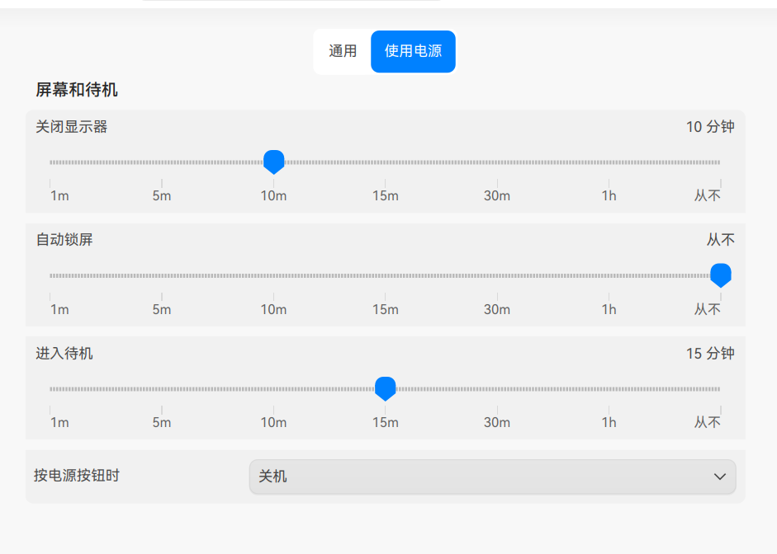Click the 30m tick label under 进入待机
The height and width of the screenshot is (554, 777).
497,422
